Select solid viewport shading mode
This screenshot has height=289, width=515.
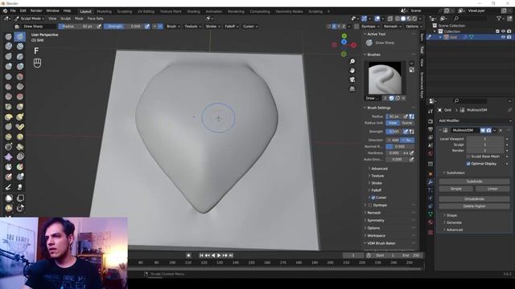coord(403,18)
